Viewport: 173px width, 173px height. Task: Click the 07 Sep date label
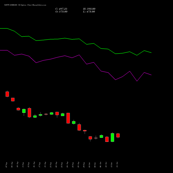[x=7, y=165]
